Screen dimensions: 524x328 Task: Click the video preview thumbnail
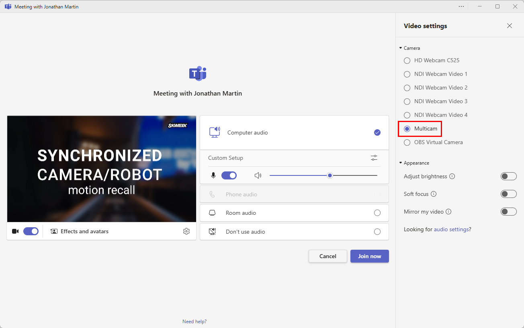pyautogui.click(x=102, y=169)
